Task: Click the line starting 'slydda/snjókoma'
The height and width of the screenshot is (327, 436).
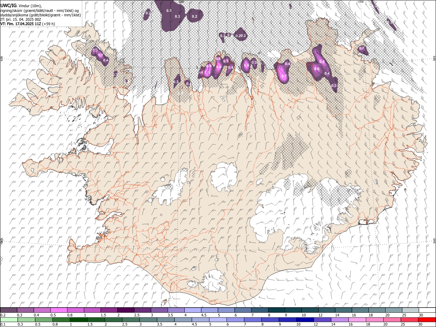Action: 41,15
